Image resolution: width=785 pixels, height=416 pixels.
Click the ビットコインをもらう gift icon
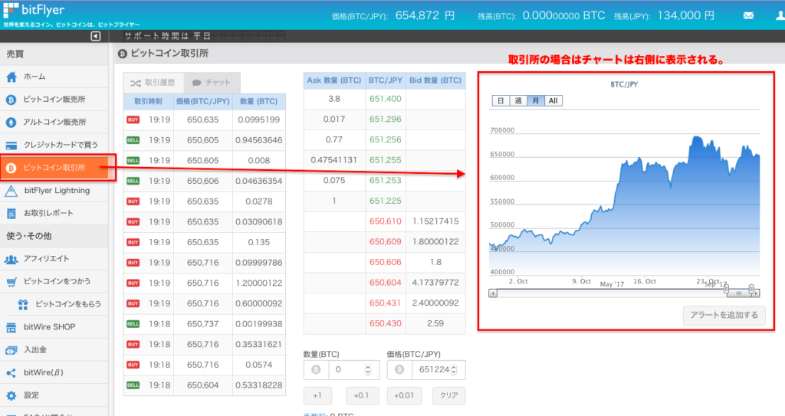(x=23, y=304)
